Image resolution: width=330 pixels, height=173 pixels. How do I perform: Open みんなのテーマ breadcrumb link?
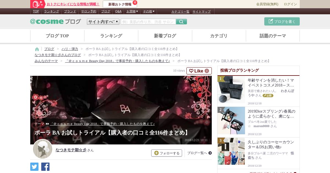46,61
